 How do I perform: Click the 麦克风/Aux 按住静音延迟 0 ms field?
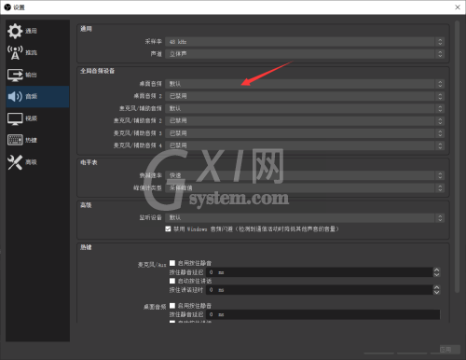tap(320, 272)
